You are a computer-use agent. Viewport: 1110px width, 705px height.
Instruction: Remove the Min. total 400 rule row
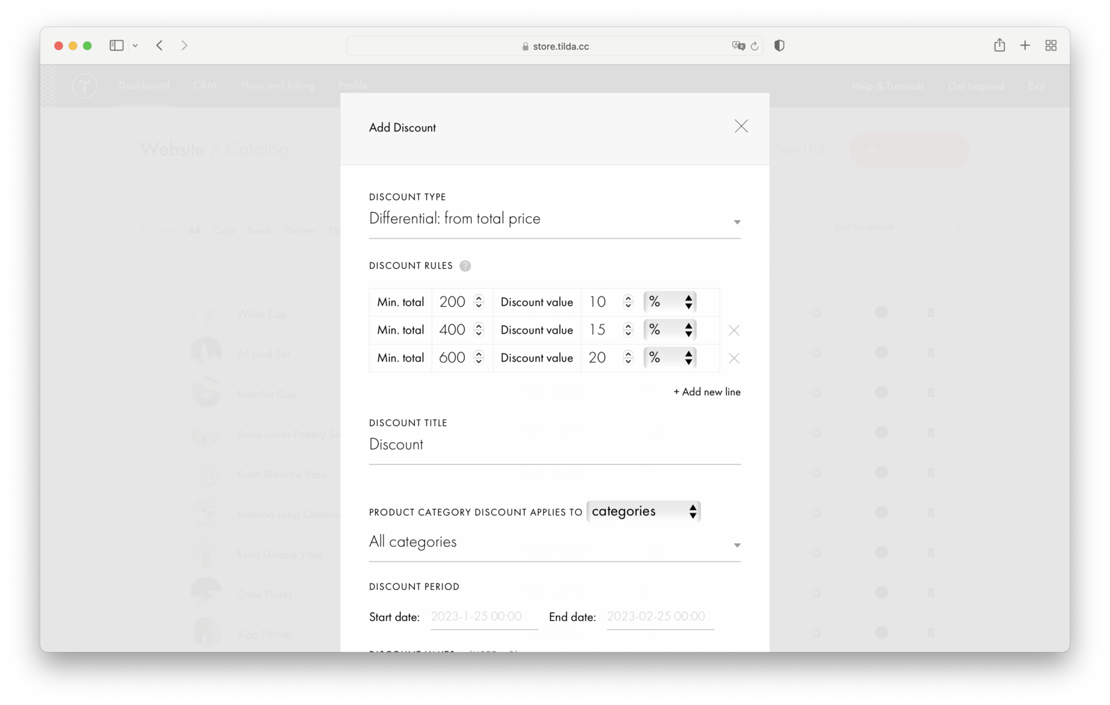point(733,330)
